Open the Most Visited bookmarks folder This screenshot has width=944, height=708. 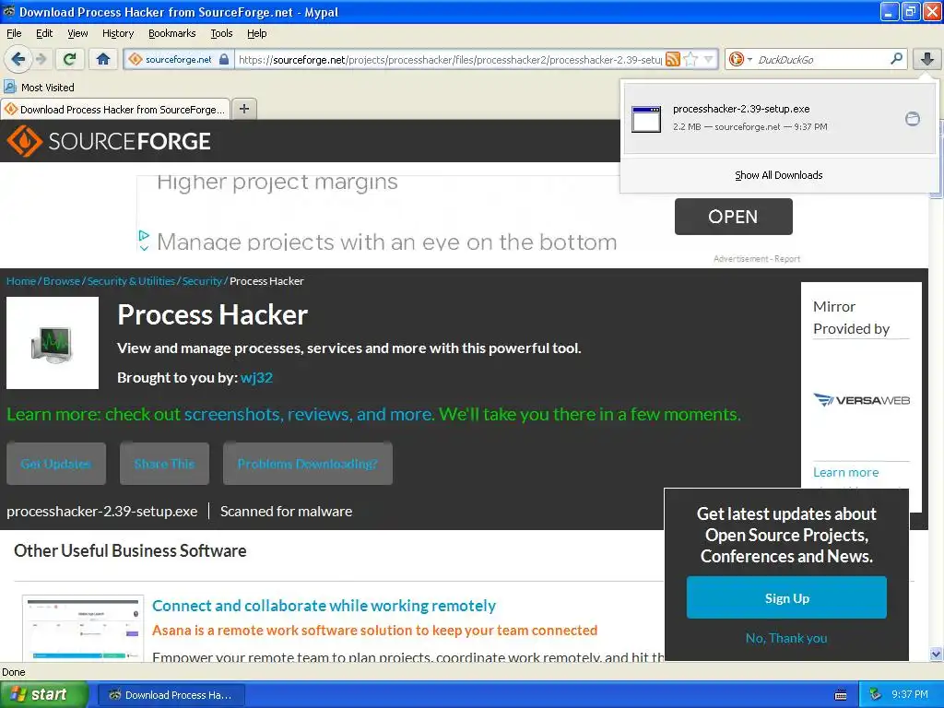point(39,88)
